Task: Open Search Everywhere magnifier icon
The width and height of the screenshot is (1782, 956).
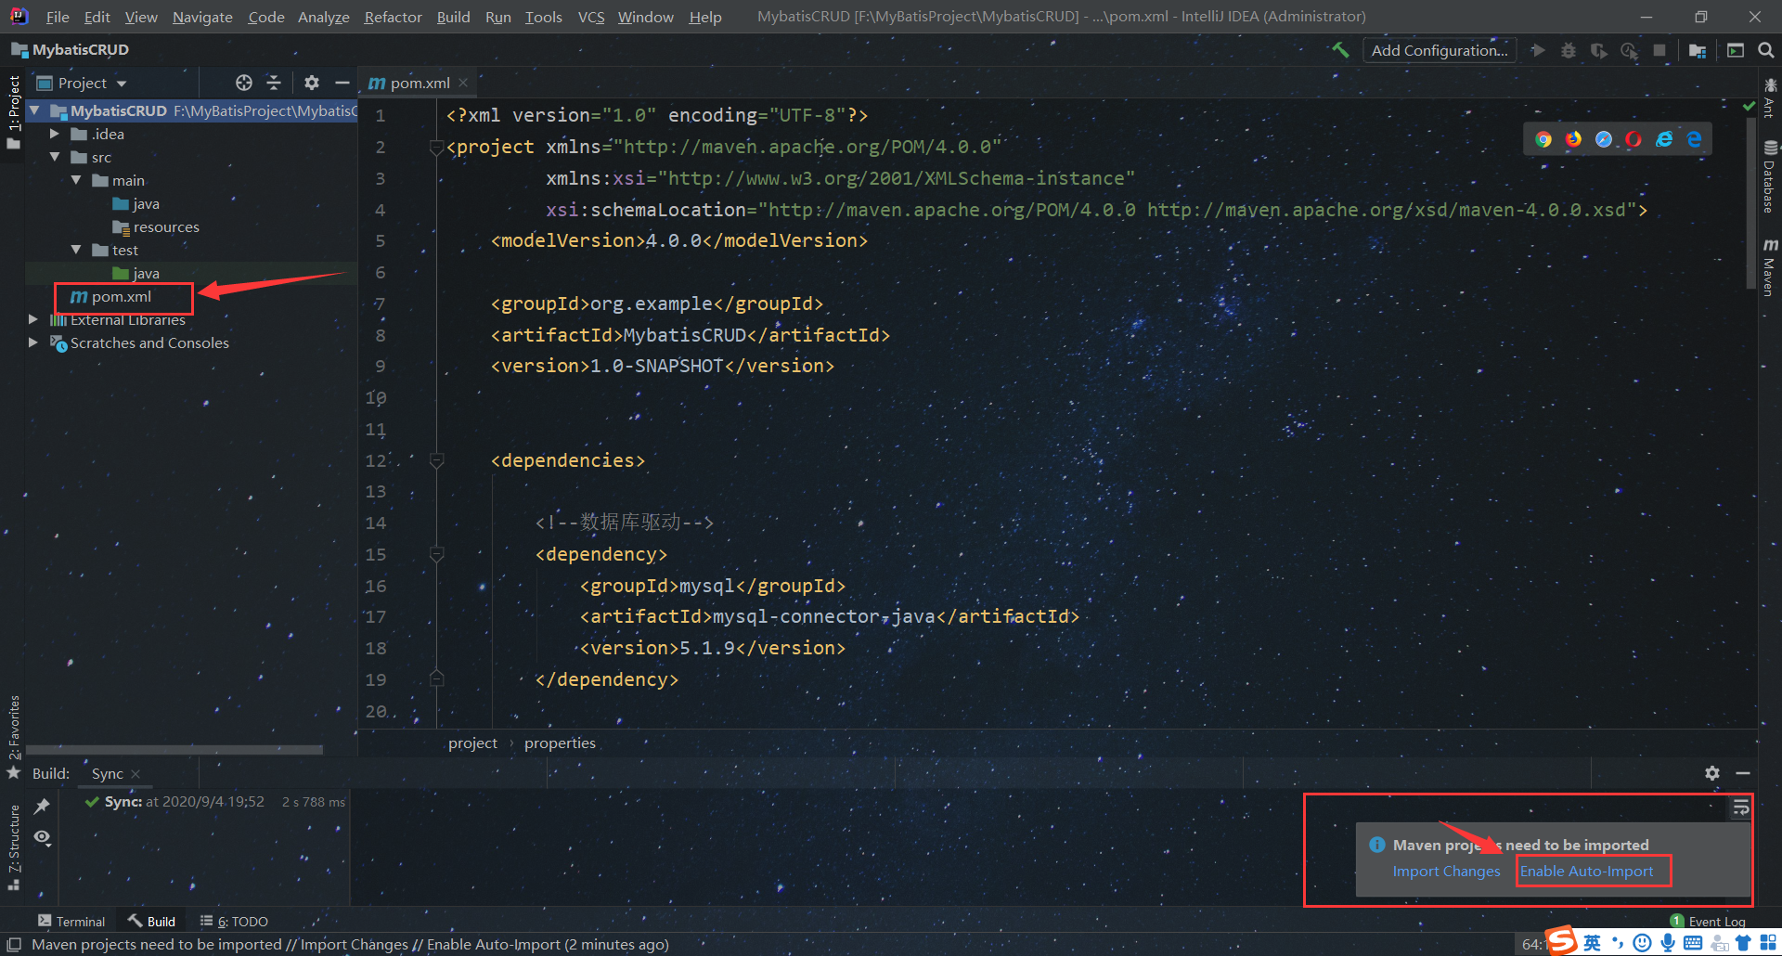Action: point(1766,50)
